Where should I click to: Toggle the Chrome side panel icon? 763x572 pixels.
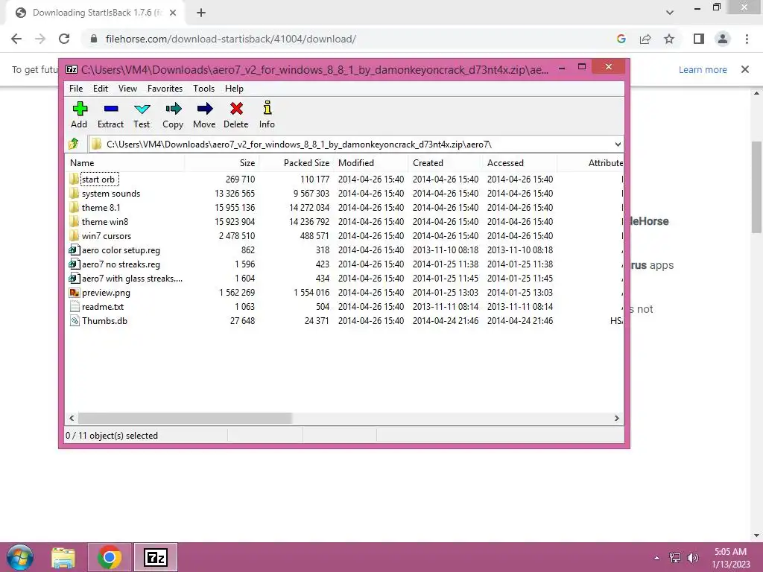coord(699,39)
